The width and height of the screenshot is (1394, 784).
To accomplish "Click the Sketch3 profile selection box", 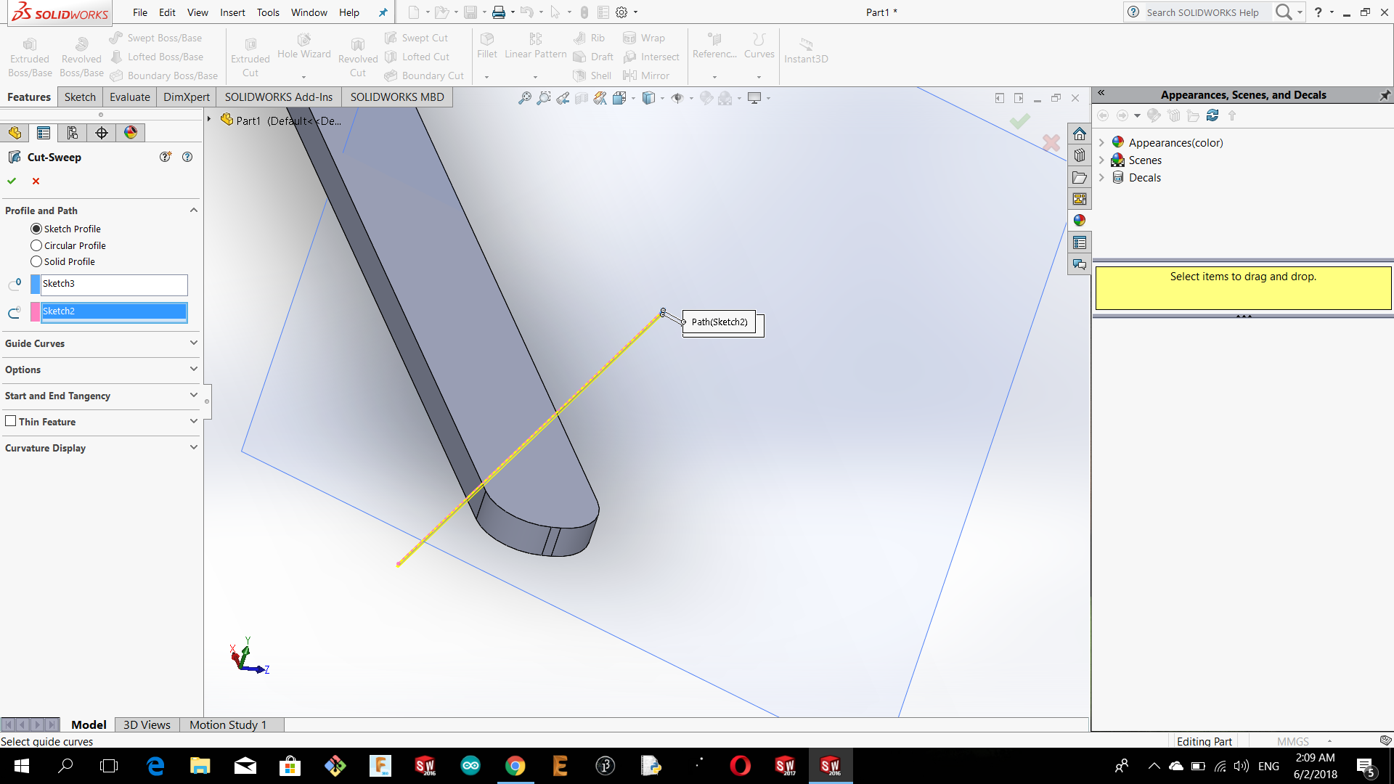I will [x=114, y=285].
